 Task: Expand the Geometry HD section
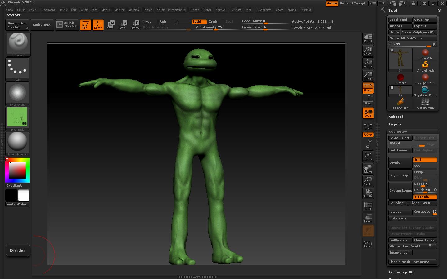point(401,272)
